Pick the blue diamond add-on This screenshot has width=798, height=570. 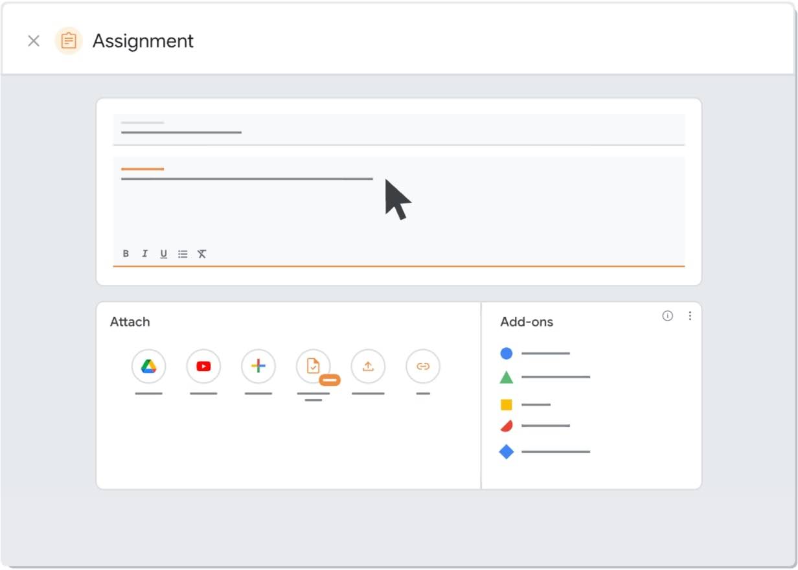507,451
